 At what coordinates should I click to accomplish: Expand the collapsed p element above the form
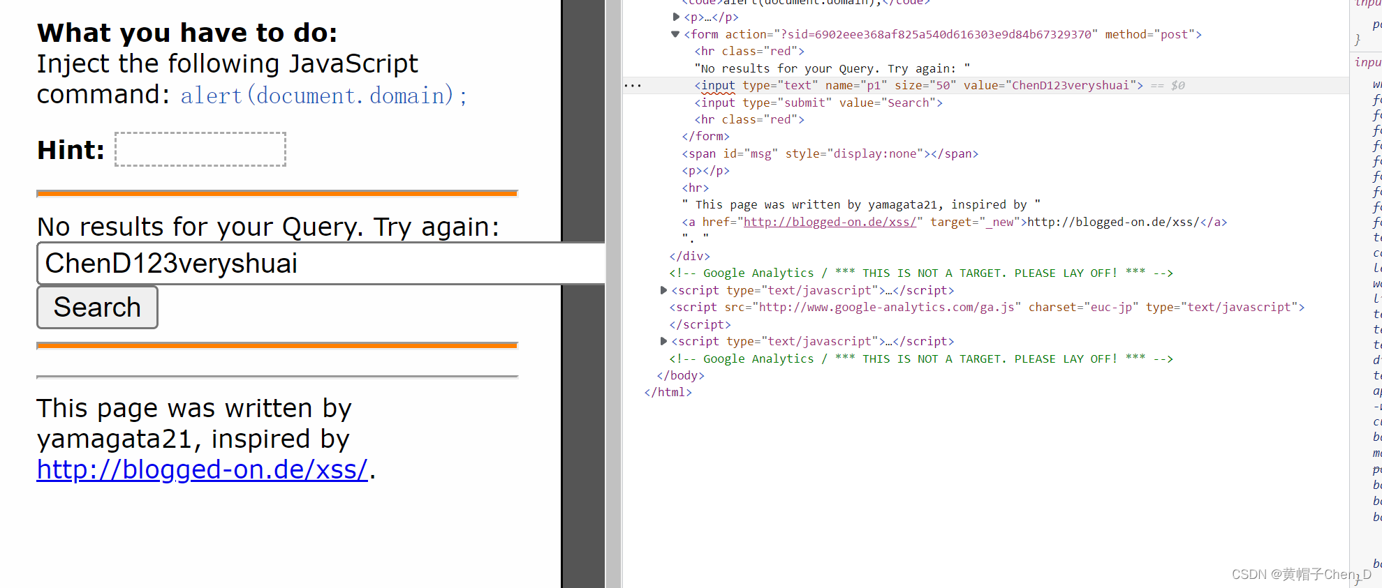pyautogui.click(x=676, y=17)
